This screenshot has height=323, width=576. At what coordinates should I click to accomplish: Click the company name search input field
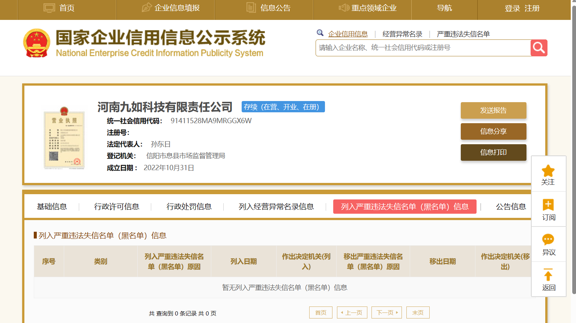(x=423, y=48)
